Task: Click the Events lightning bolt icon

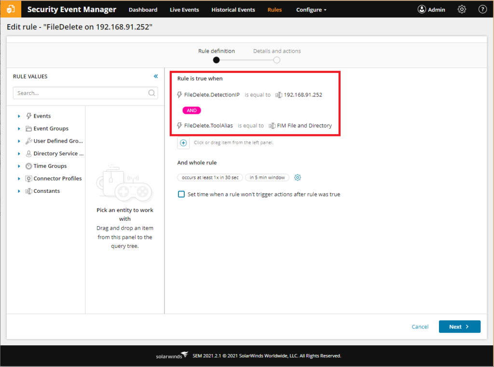Action: 28,116
